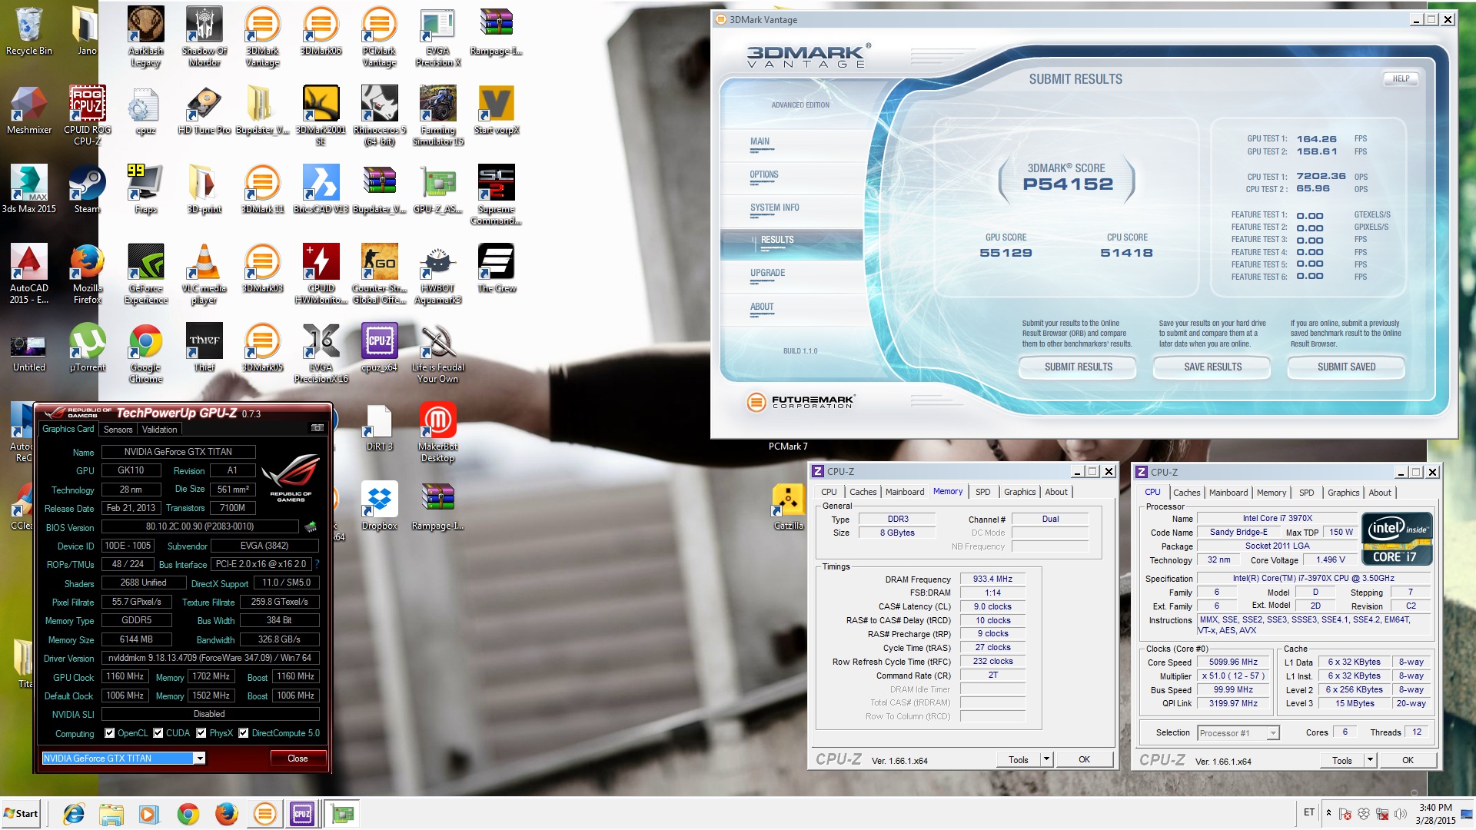
Task: Click the GPU-Z BIOS save icon
Action: click(311, 526)
